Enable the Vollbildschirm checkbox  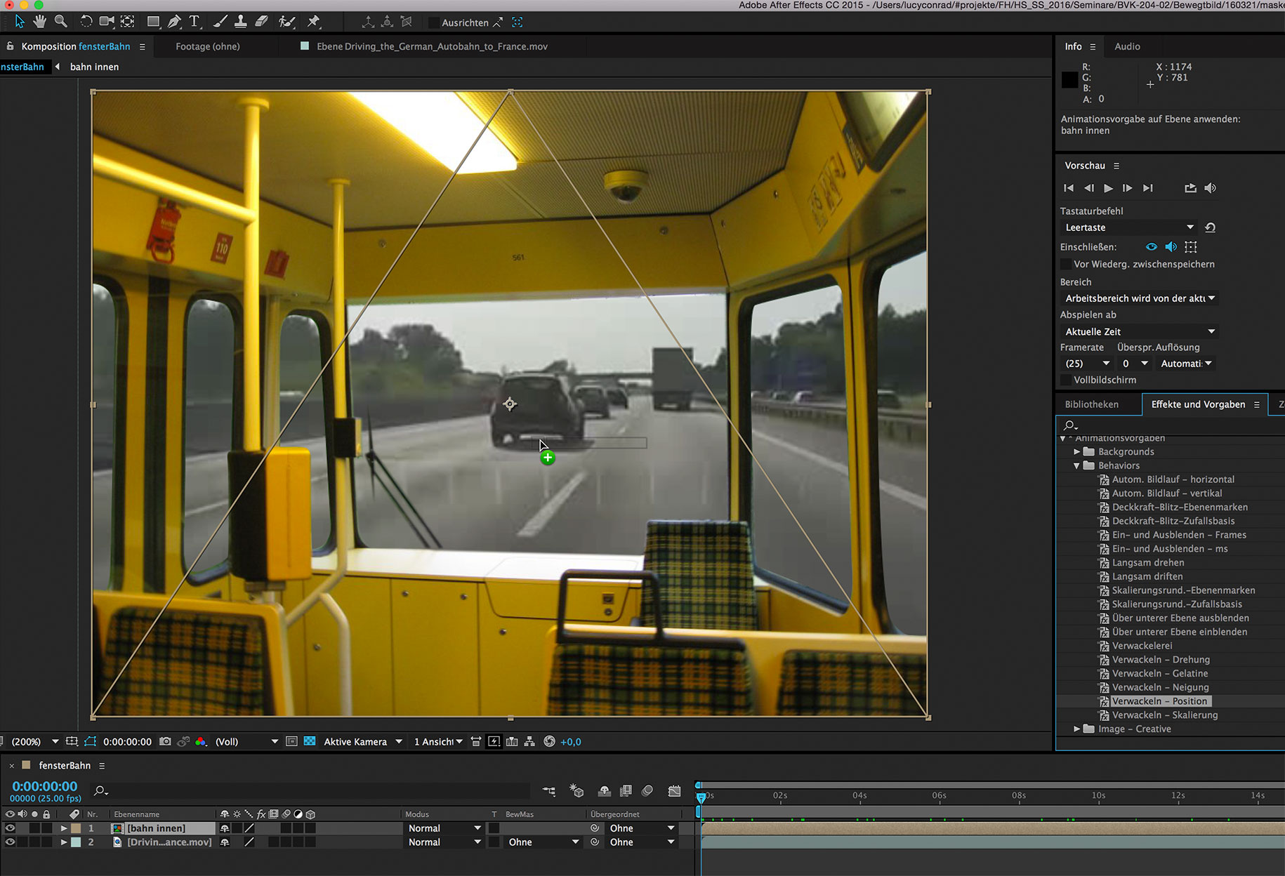coord(1066,380)
